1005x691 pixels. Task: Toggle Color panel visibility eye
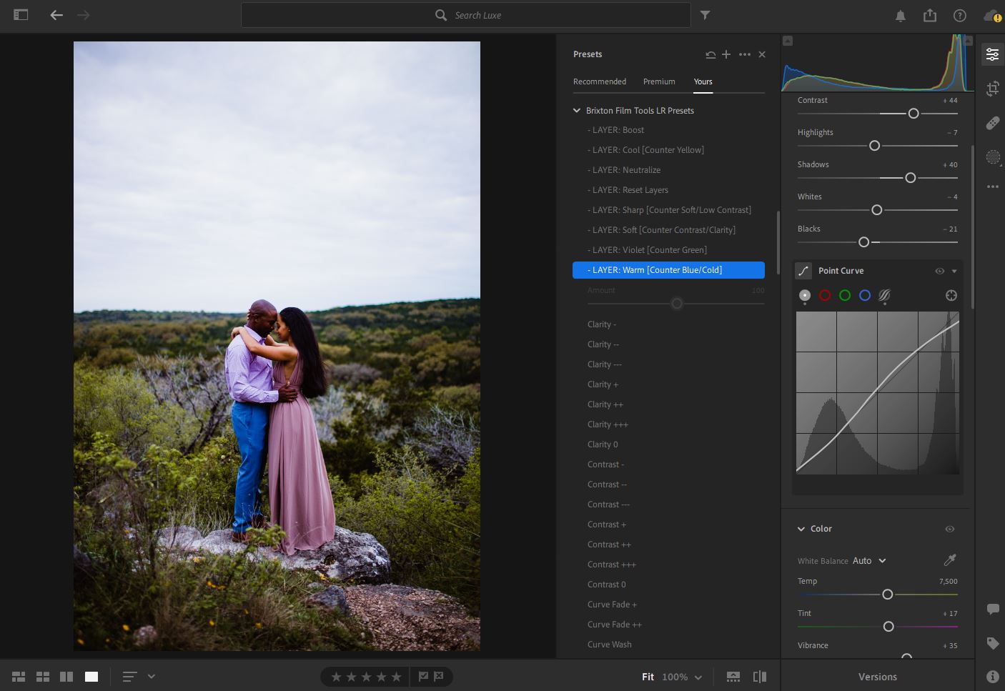coord(949,529)
